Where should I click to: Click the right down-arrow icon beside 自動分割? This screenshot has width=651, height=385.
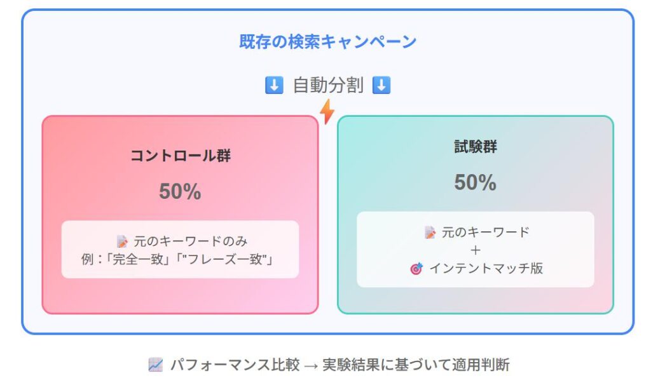tap(381, 85)
